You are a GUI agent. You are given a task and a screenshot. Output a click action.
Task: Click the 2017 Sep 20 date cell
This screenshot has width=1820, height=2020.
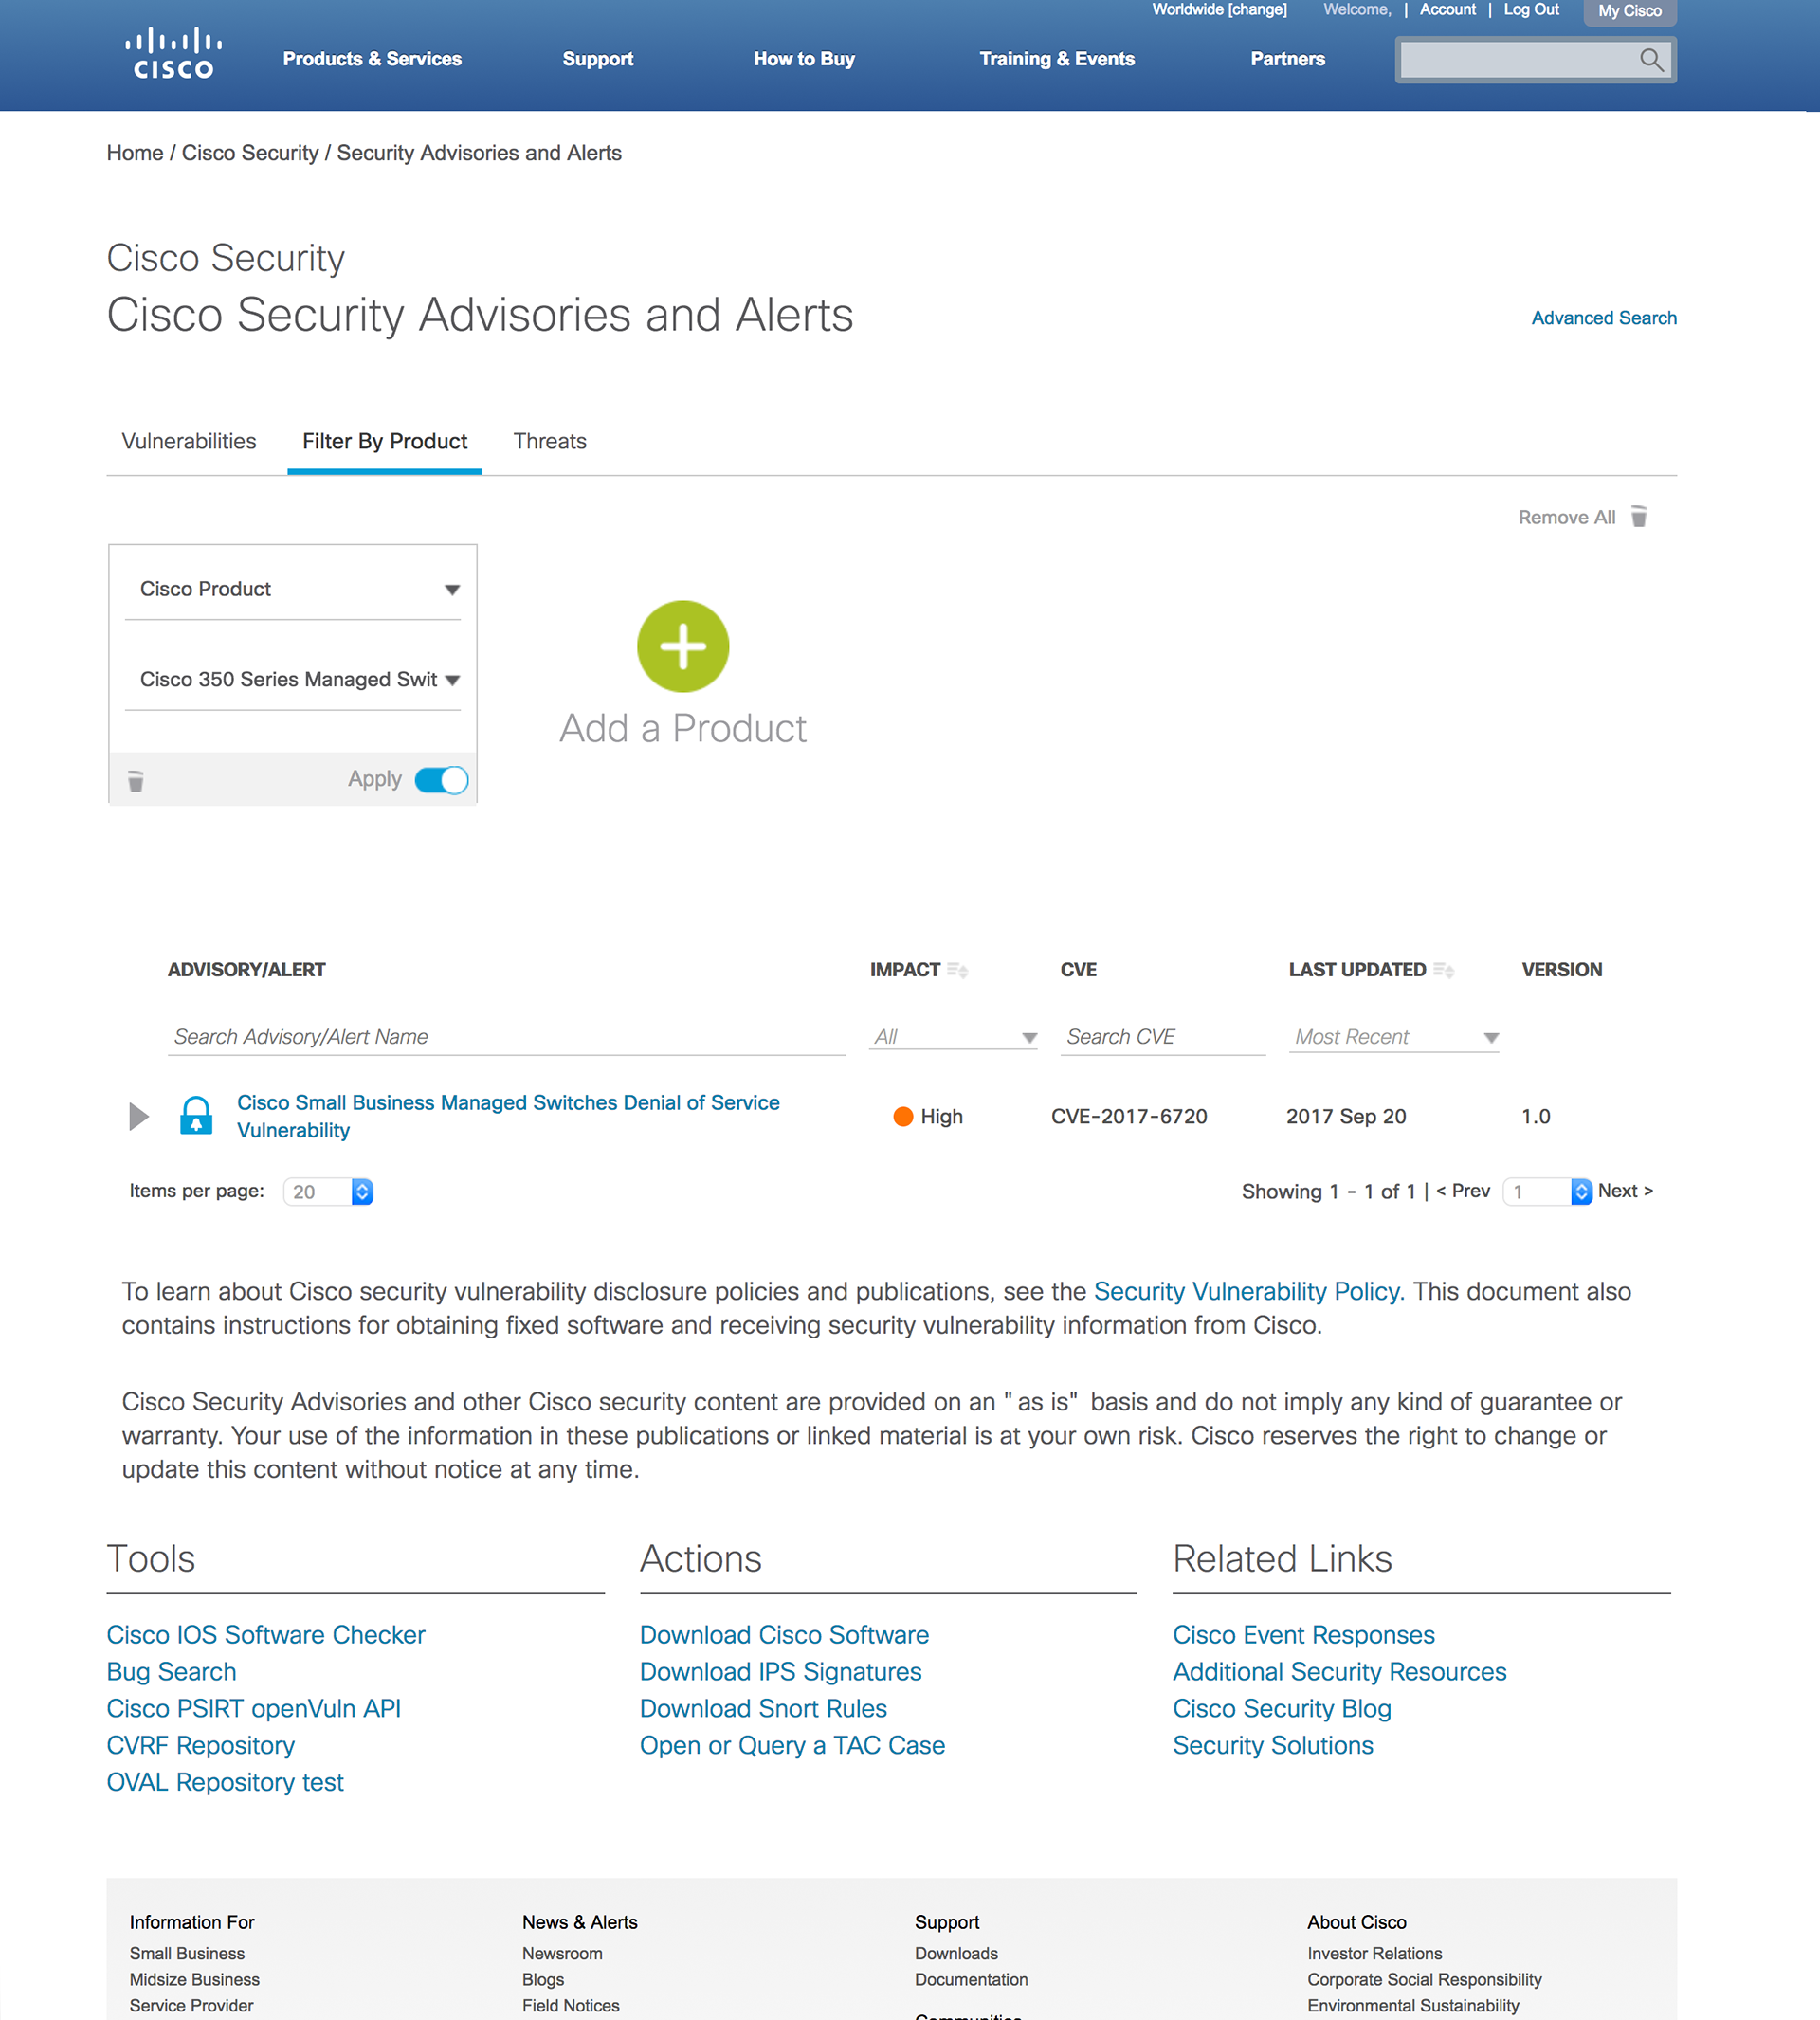[1346, 1116]
